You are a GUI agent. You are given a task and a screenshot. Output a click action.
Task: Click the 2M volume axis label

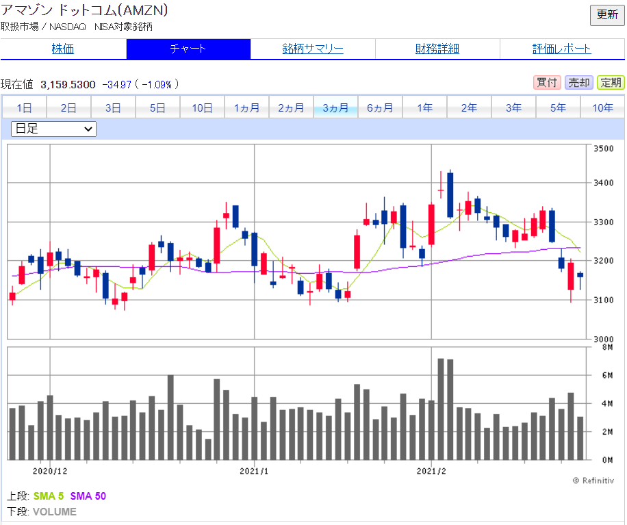[x=607, y=432]
